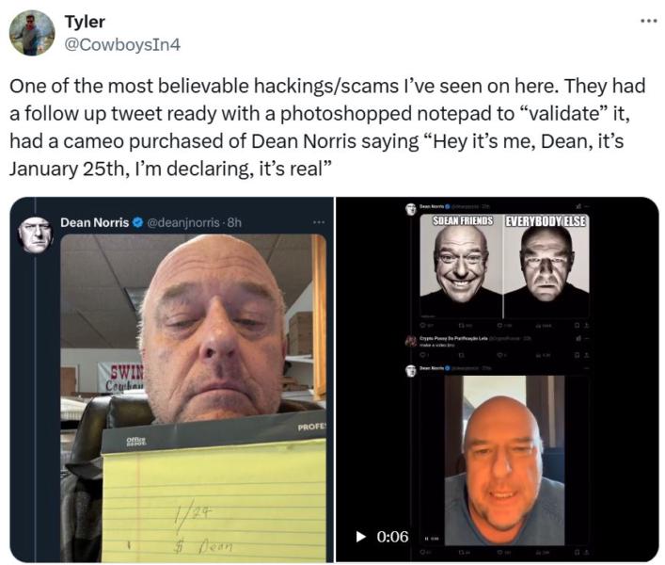Click the @deanjnorris handle in the screenshot
665x565 pixels.
point(182,222)
